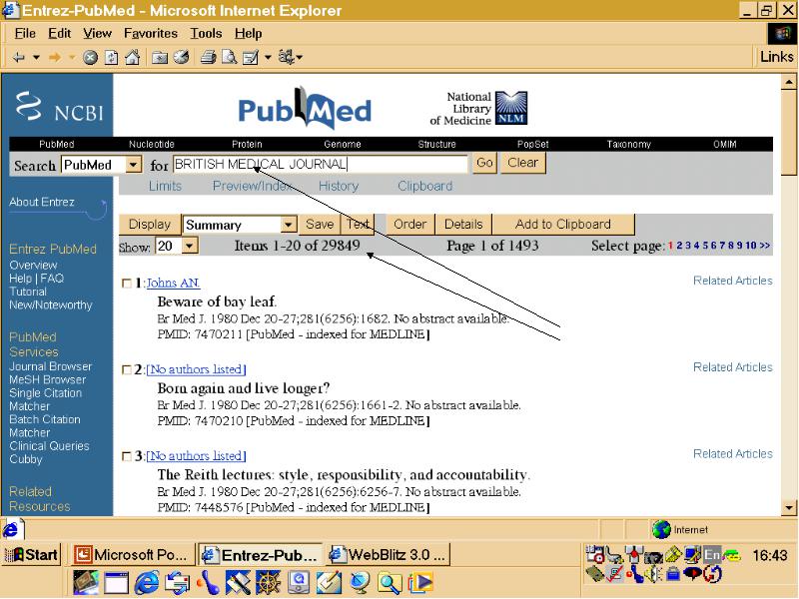Click the PubMed logo banner
Viewport: 799px width, 599px height.
pyautogui.click(x=305, y=107)
